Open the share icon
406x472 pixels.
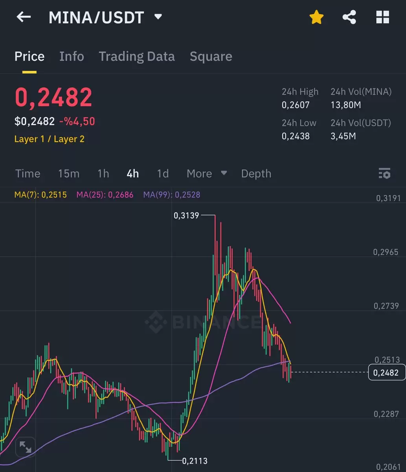pyautogui.click(x=349, y=17)
